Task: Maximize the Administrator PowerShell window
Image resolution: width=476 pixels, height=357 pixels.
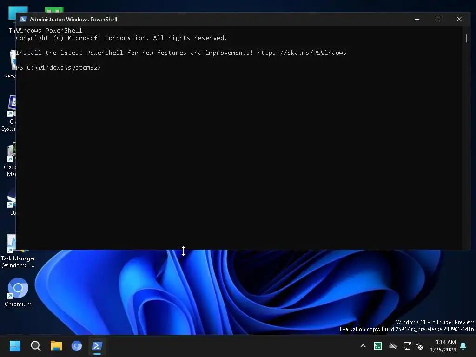Action: (x=438, y=19)
